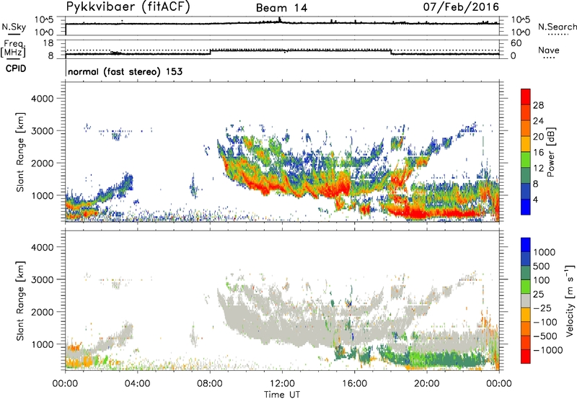
Task: Click the '04:00' time axis label
Action: tap(138, 384)
